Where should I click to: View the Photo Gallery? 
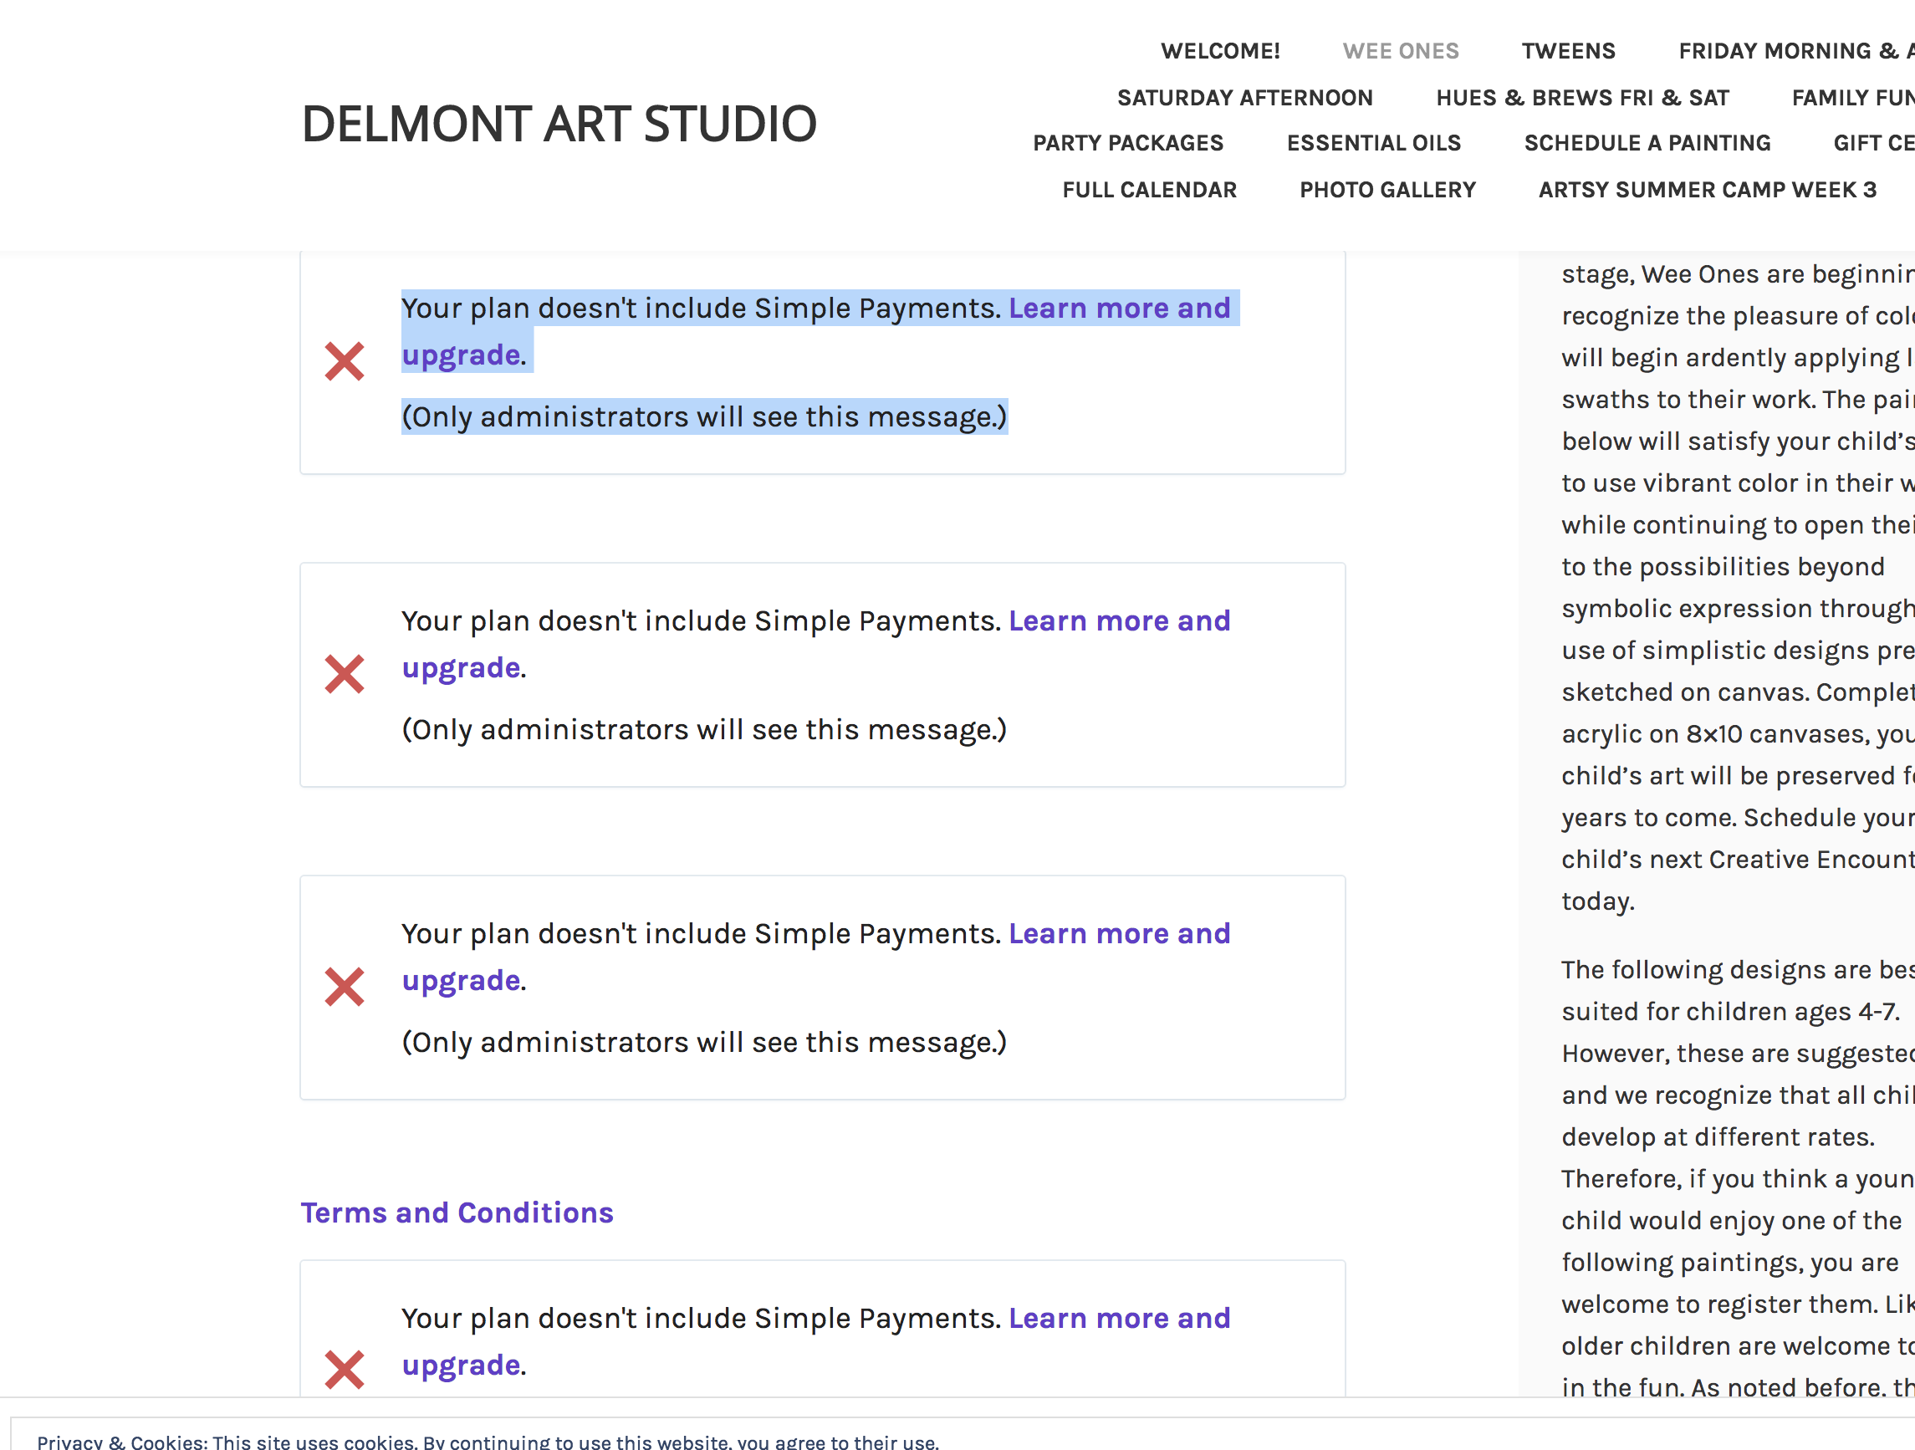pyautogui.click(x=1386, y=190)
